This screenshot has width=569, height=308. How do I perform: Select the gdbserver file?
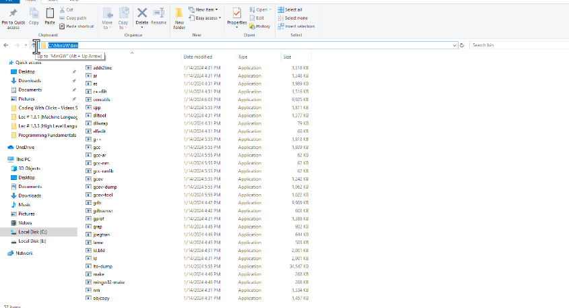(103, 211)
